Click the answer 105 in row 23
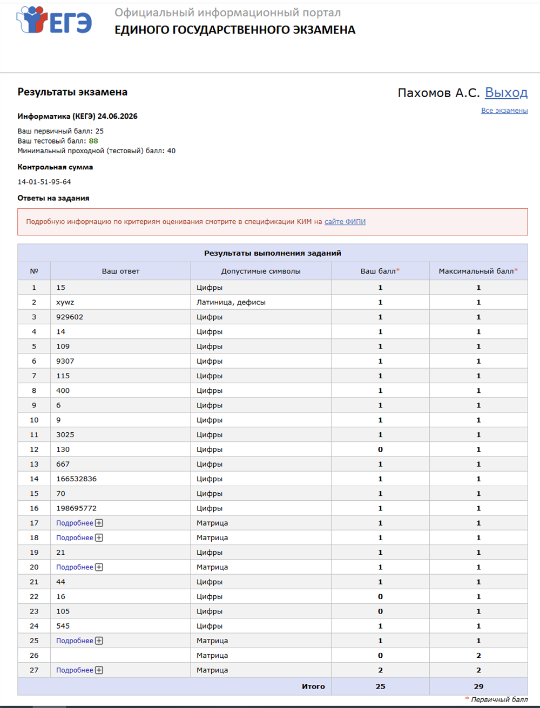The width and height of the screenshot is (540, 708). pyautogui.click(x=63, y=611)
